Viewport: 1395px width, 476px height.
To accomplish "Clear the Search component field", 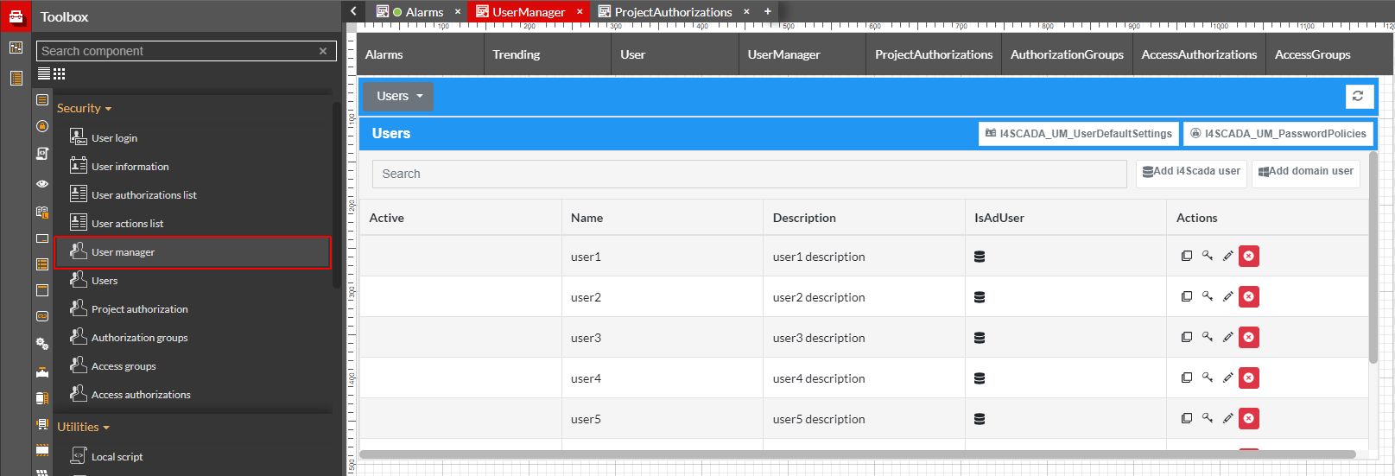I will 323,51.
